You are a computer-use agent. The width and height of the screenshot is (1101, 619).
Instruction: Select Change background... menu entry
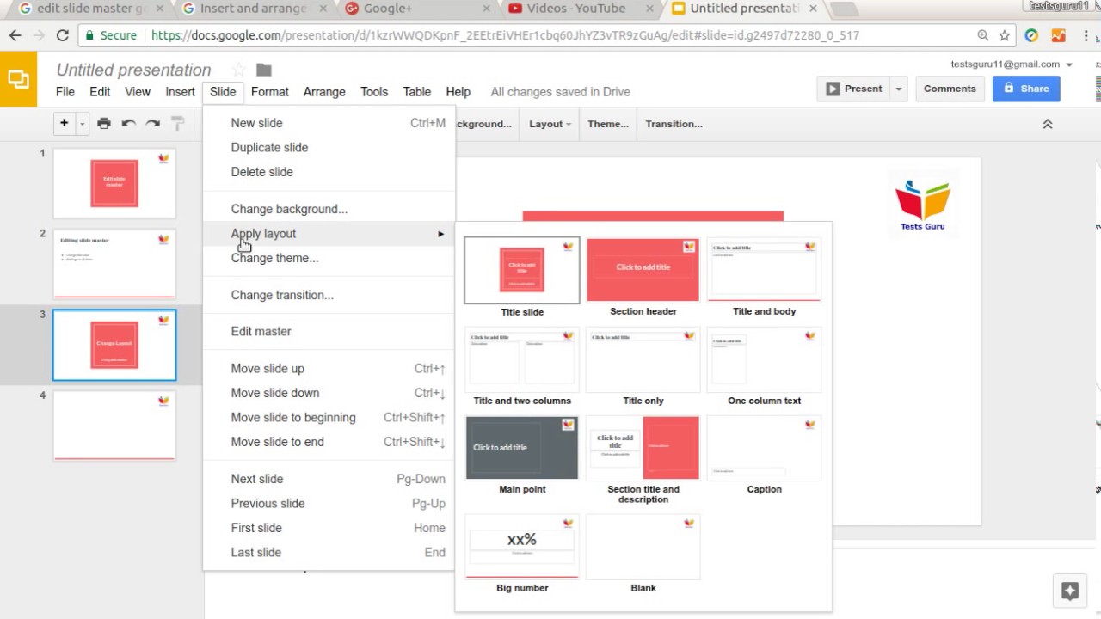pyautogui.click(x=329, y=209)
